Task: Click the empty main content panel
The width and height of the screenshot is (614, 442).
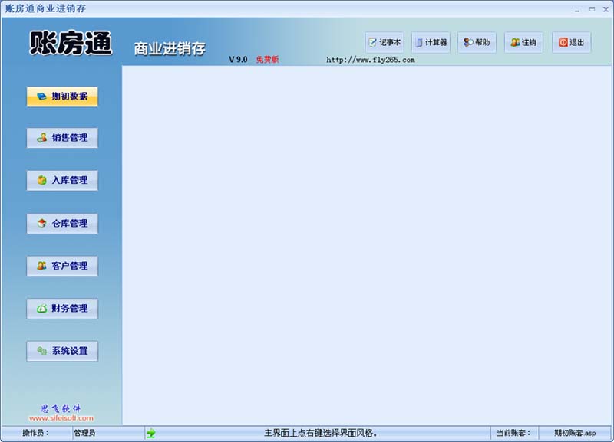Action: [367, 245]
